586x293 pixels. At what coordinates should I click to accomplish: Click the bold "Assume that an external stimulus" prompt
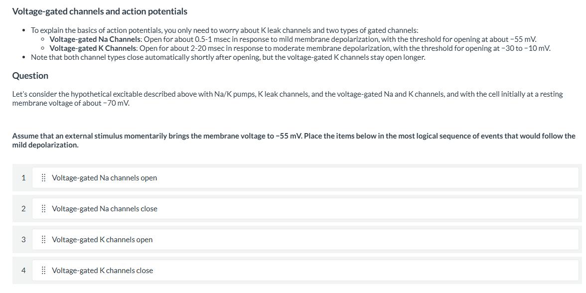294,141
